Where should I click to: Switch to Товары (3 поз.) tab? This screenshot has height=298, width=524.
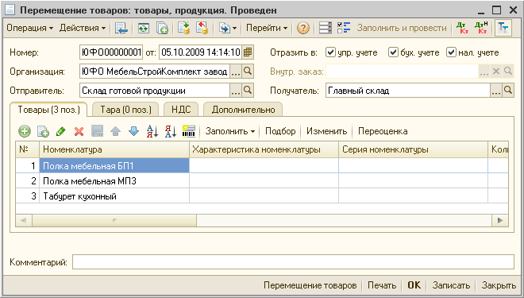pyautogui.click(x=48, y=110)
